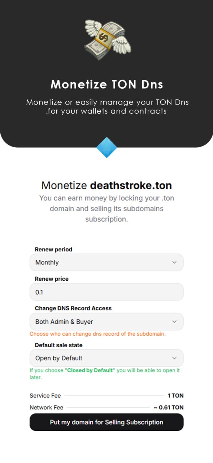Image resolution: width=213 pixels, height=463 pixels.
Task: Click the chevron on Default sale state
Action: pyautogui.click(x=175, y=358)
